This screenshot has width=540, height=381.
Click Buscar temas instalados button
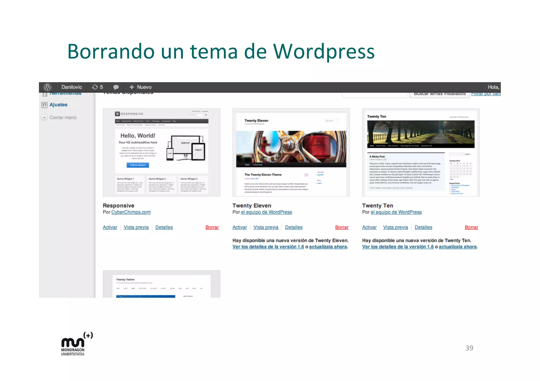[x=440, y=95]
